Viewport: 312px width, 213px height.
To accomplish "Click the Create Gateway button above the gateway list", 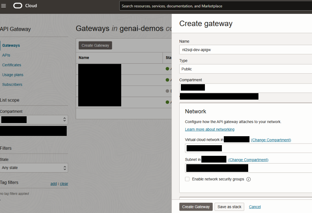I will pyautogui.click(x=95, y=45).
